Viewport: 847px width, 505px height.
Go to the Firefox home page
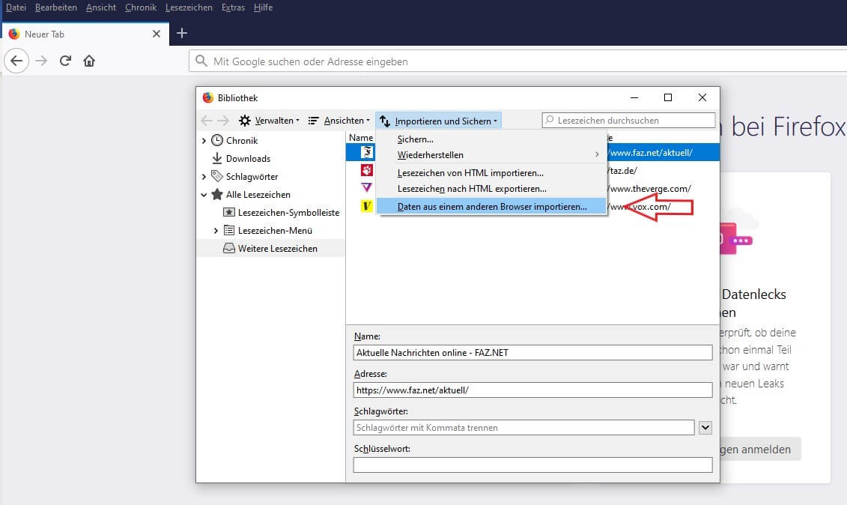click(89, 61)
